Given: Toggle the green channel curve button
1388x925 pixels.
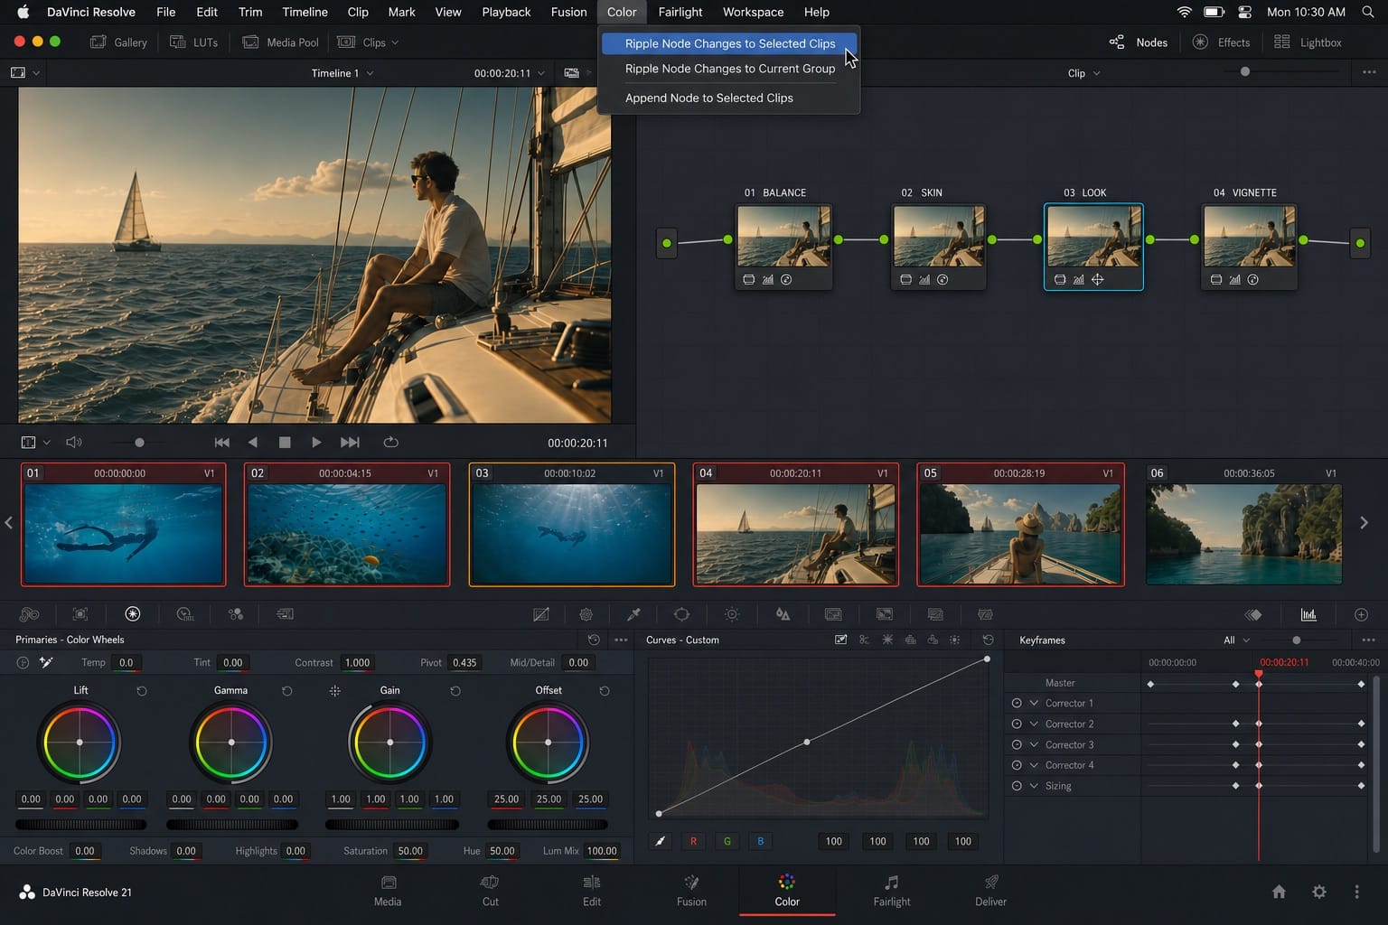Looking at the screenshot, I should pos(727,841).
